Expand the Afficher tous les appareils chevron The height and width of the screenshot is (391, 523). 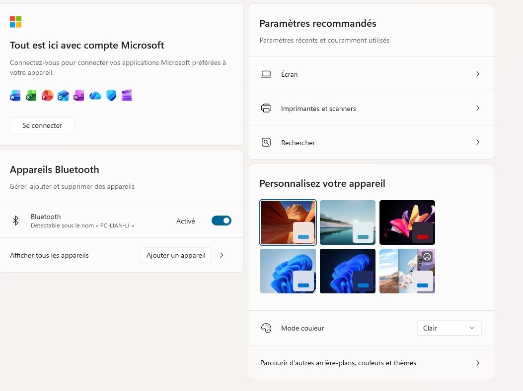(x=222, y=255)
